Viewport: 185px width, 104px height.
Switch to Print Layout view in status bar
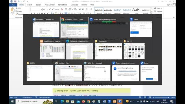[145, 97]
